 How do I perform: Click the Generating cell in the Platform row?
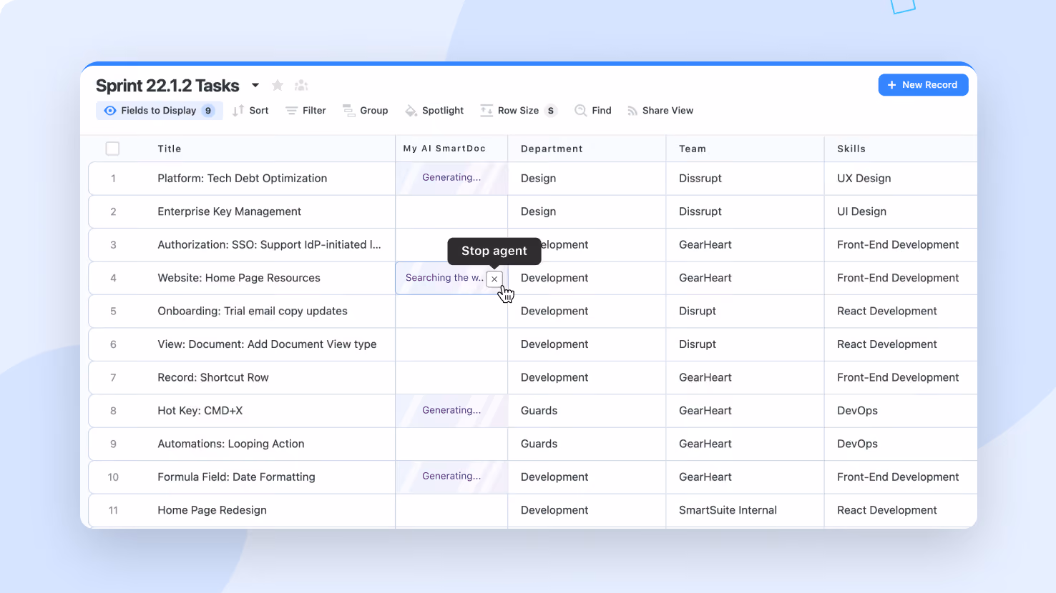point(451,178)
